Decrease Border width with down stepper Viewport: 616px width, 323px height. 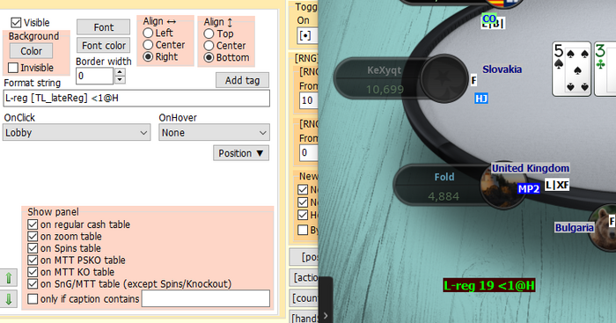click(121, 80)
